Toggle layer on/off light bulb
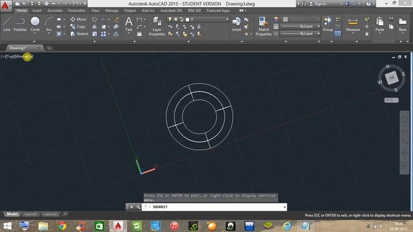The width and height of the screenshot is (413, 232). 170,19
